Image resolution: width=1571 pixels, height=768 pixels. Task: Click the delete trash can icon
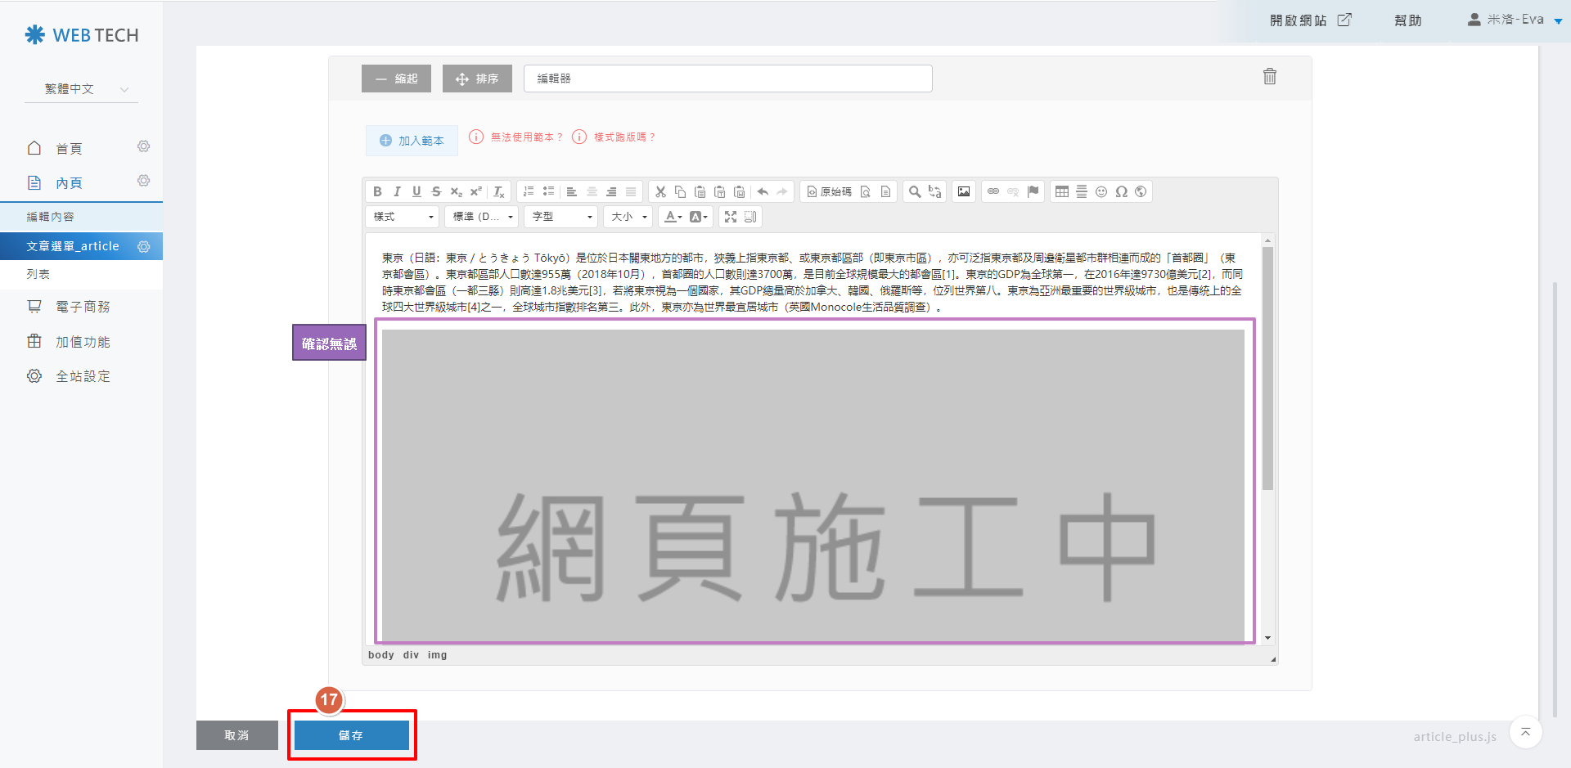click(x=1269, y=77)
